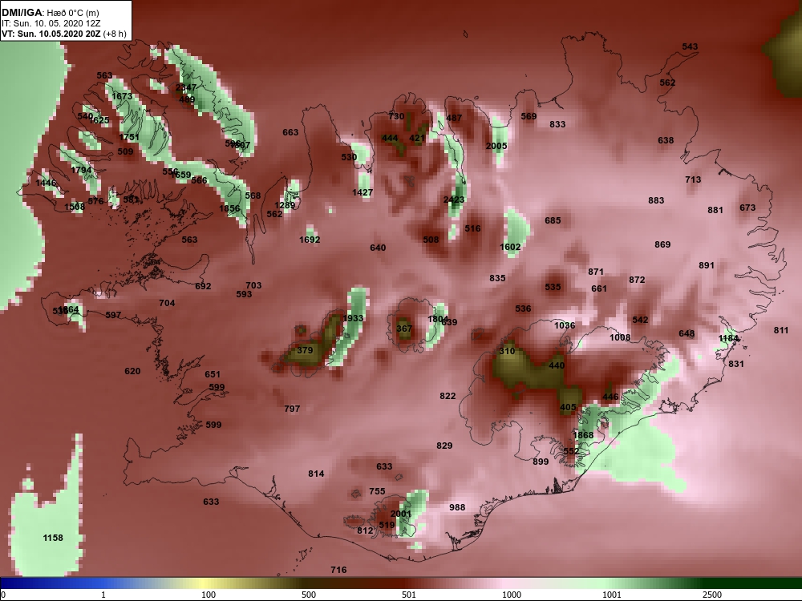
Task: Select the 1856 map value
Action: point(229,208)
